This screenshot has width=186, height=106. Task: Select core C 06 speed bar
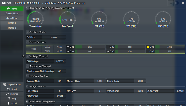170,51
